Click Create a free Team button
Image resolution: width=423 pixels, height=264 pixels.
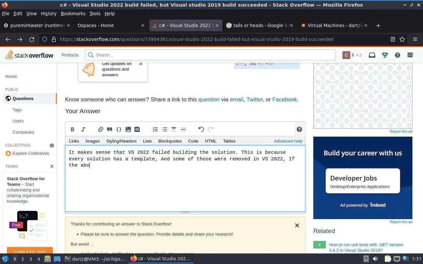(x=30, y=251)
